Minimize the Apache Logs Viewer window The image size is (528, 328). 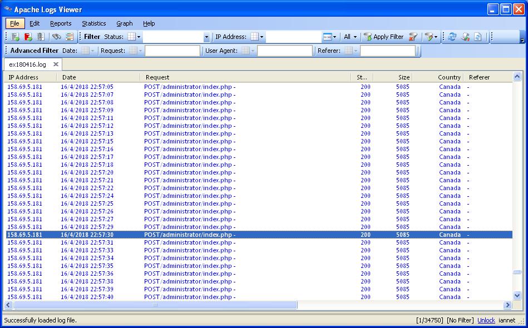pyautogui.click(x=493, y=9)
